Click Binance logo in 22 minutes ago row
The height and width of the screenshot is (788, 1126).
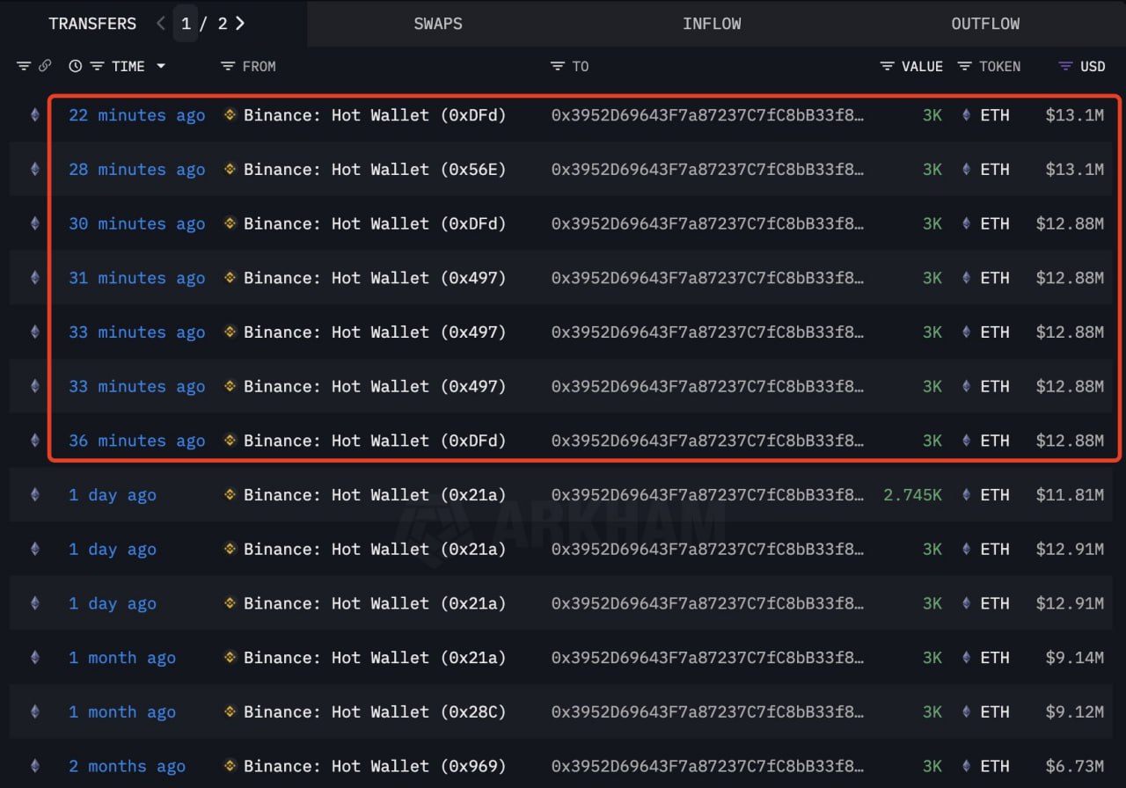230,114
